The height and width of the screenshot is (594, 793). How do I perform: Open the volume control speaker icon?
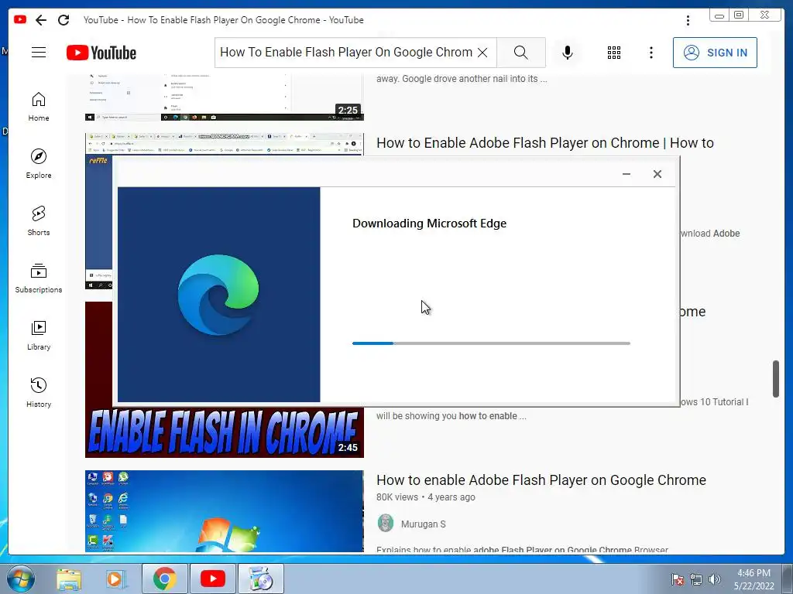(x=715, y=580)
